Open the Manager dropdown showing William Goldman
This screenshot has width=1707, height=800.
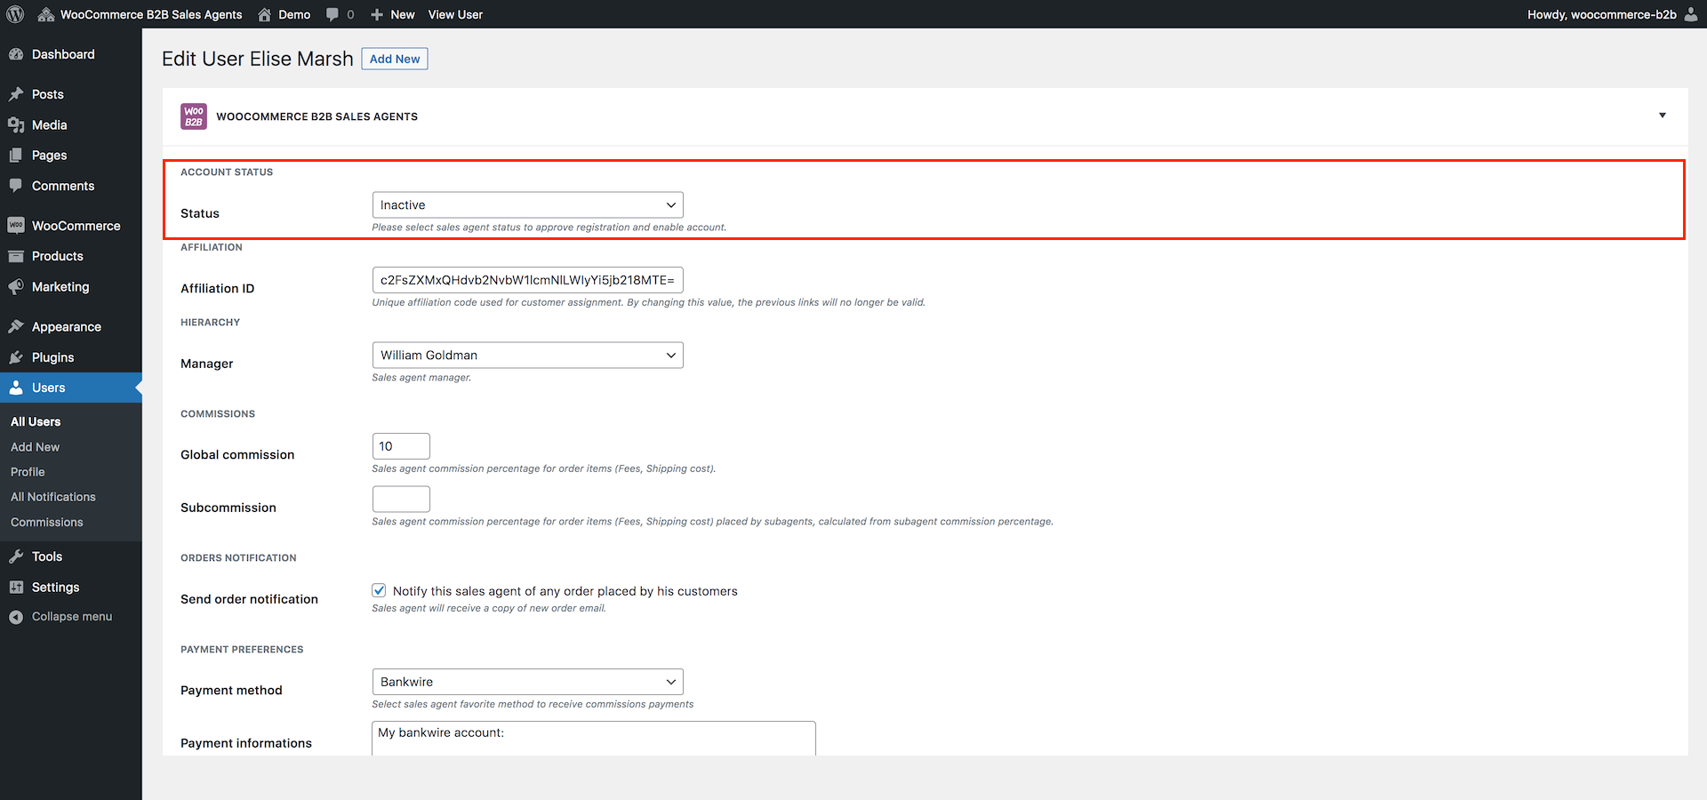(x=527, y=356)
